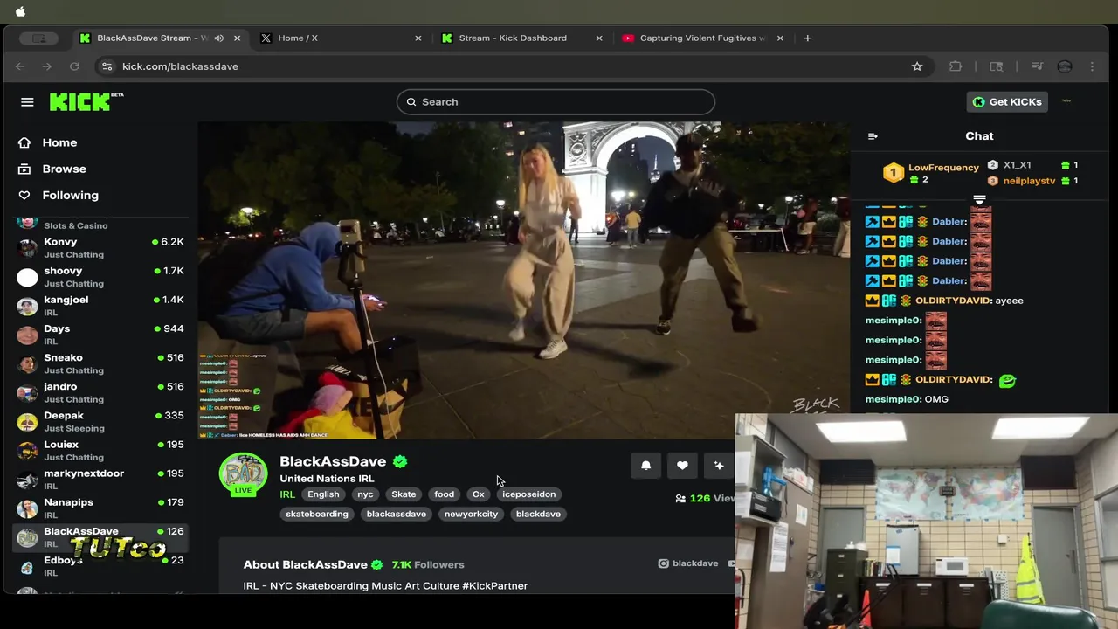Click the skateboarding tag

[317, 514]
